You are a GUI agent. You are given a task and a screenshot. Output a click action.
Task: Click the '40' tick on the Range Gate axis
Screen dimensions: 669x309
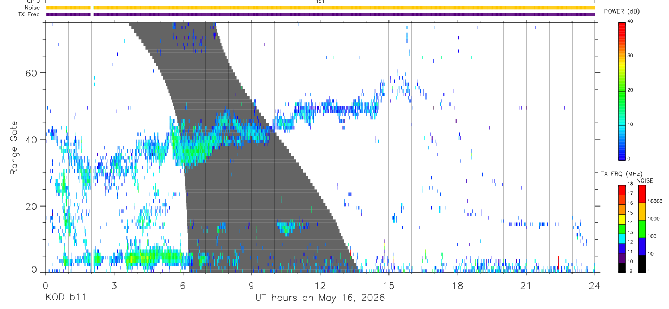[32, 140]
